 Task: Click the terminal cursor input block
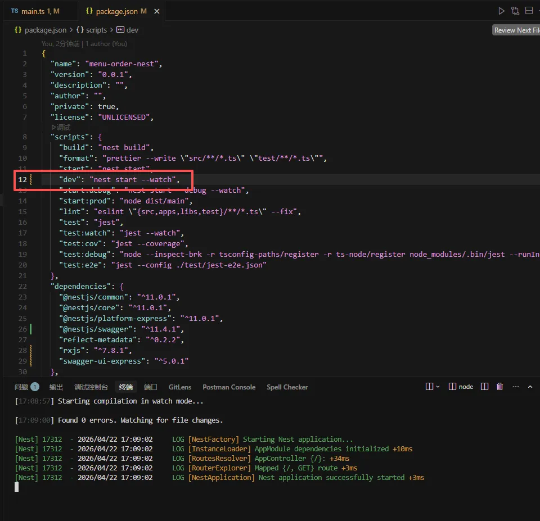click(x=16, y=487)
